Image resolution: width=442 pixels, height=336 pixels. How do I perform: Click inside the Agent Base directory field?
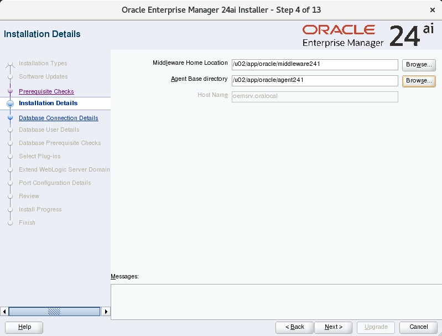click(x=314, y=81)
